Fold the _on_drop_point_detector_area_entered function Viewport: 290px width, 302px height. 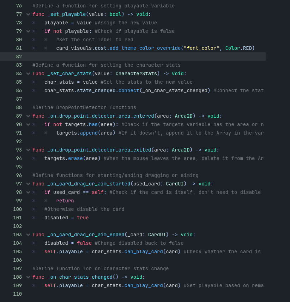tap(28, 116)
